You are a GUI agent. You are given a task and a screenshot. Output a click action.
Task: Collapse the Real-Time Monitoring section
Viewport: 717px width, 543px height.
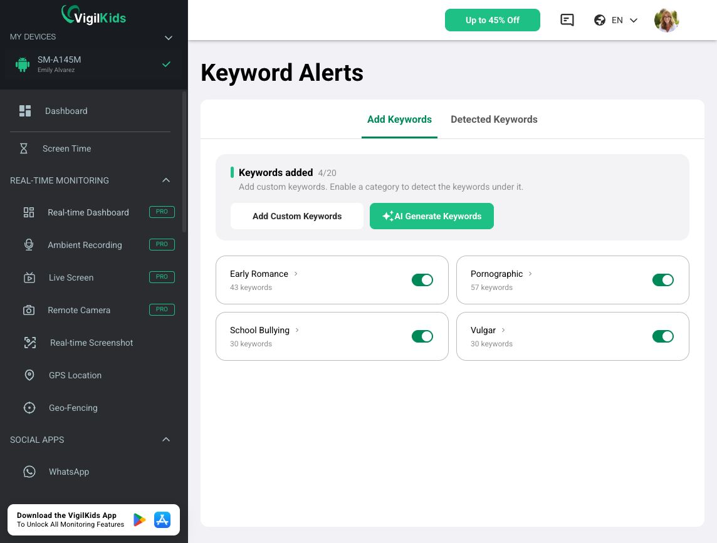[166, 180]
